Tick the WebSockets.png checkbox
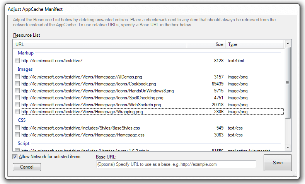 tap(17, 105)
